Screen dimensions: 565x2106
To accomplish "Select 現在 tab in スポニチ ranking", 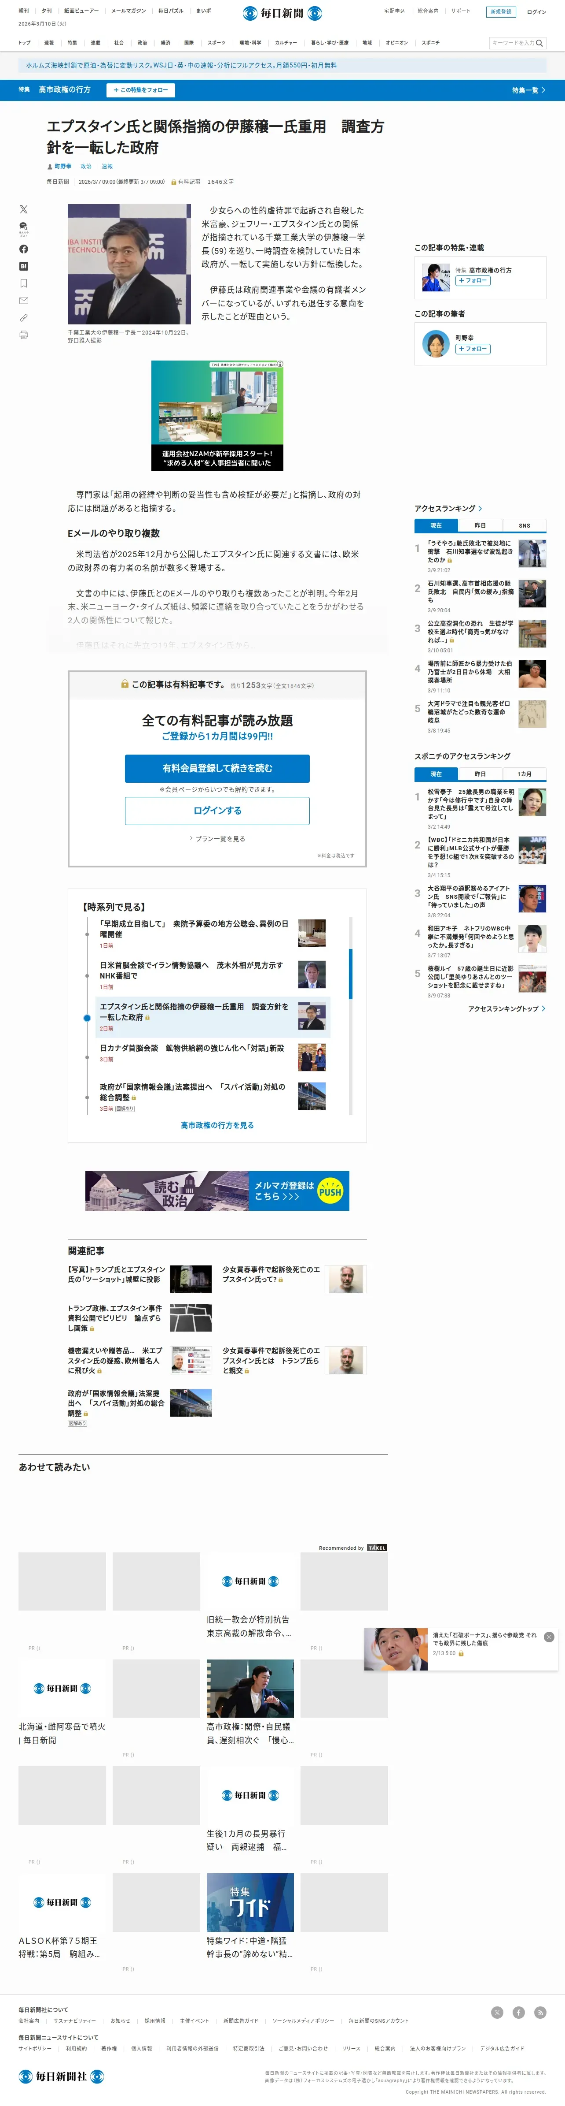I will [x=436, y=774].
